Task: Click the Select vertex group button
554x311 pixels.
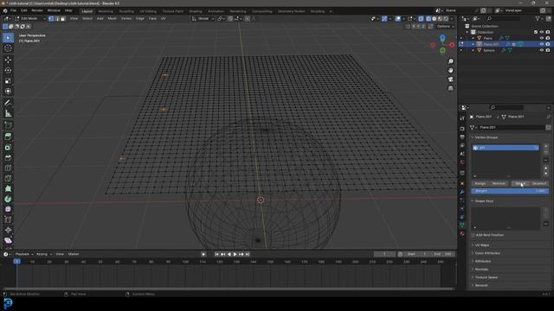Action: (x=520, y=183)
